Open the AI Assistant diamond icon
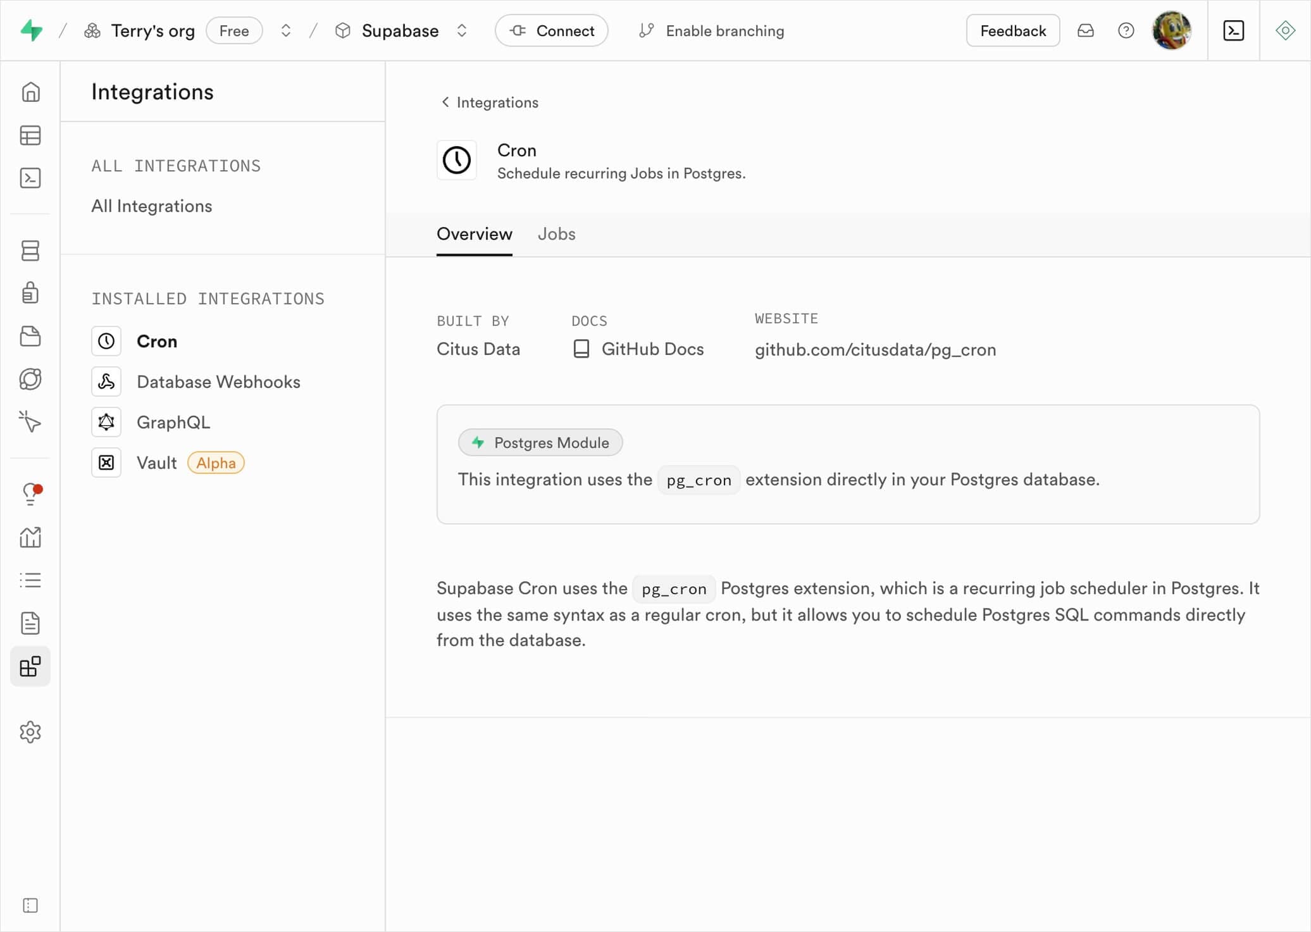 (1285, 30)
